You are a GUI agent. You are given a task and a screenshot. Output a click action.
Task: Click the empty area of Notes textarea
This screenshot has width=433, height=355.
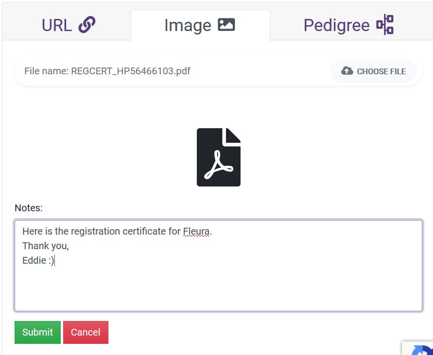(x=219, y=289)
